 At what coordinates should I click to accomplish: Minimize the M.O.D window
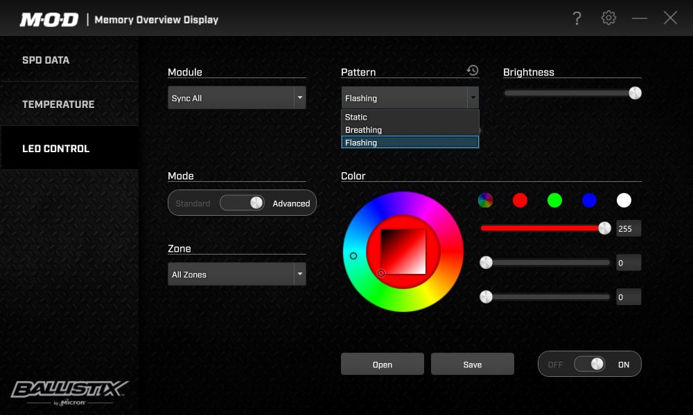point(639,18)
